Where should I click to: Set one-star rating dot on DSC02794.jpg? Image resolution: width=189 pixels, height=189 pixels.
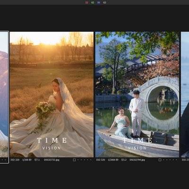pyautogui.click(x=163, y=160)
